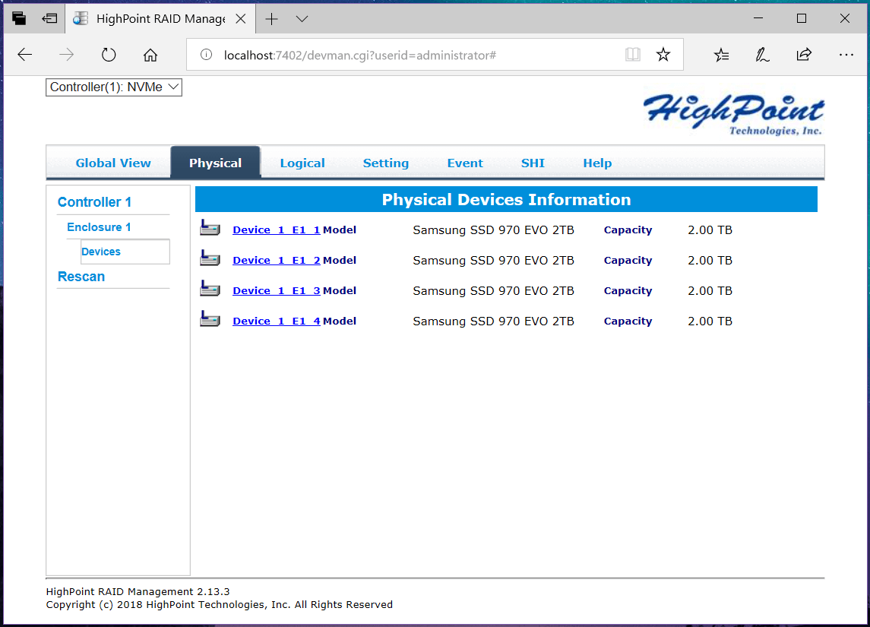Click Rescan in the sidebar
Viewport: 870px width, 627px height.
[81, 277]
